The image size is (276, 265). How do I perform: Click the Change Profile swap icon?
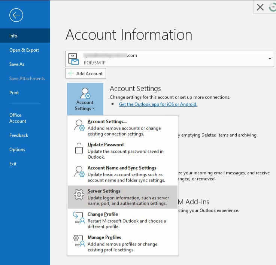pyautogui.click(x=79, y=218)
